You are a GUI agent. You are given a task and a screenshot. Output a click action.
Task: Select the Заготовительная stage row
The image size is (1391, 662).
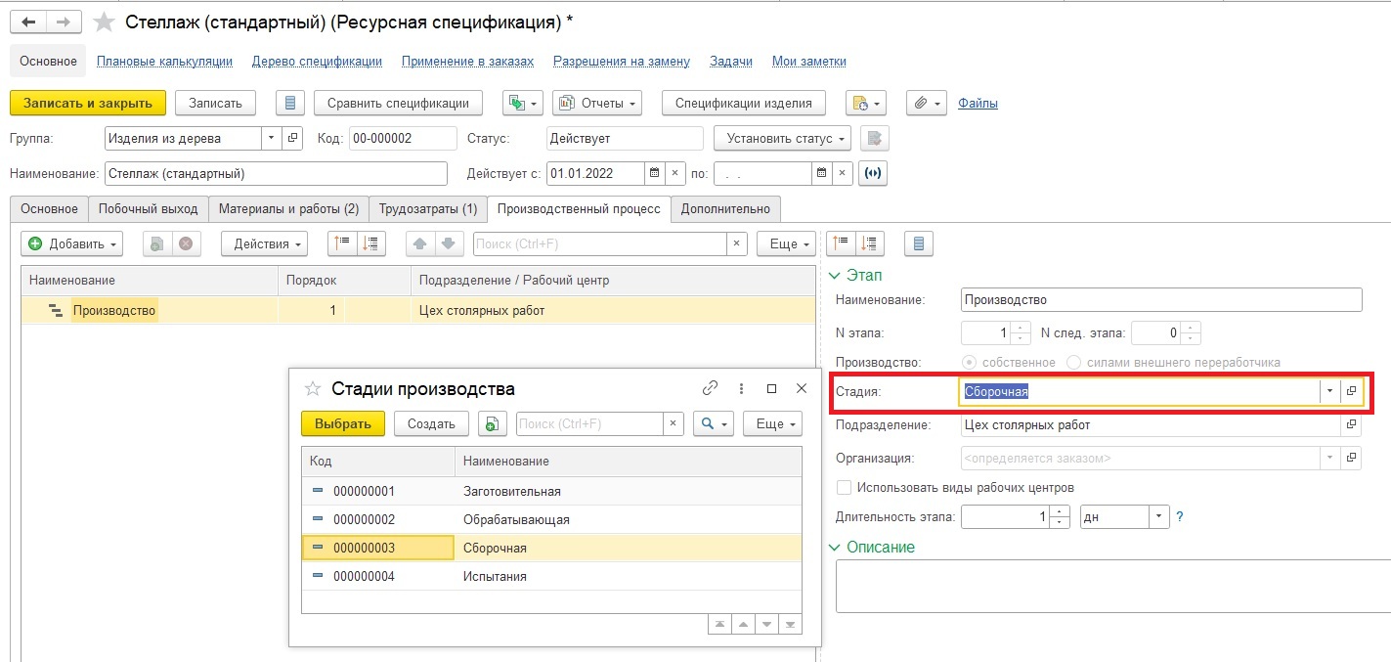551,491
